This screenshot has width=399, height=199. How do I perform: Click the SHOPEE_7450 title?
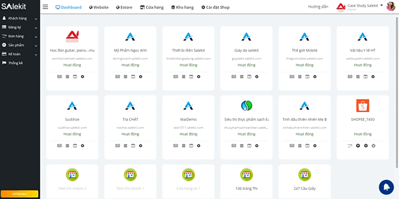click(363, 119)
